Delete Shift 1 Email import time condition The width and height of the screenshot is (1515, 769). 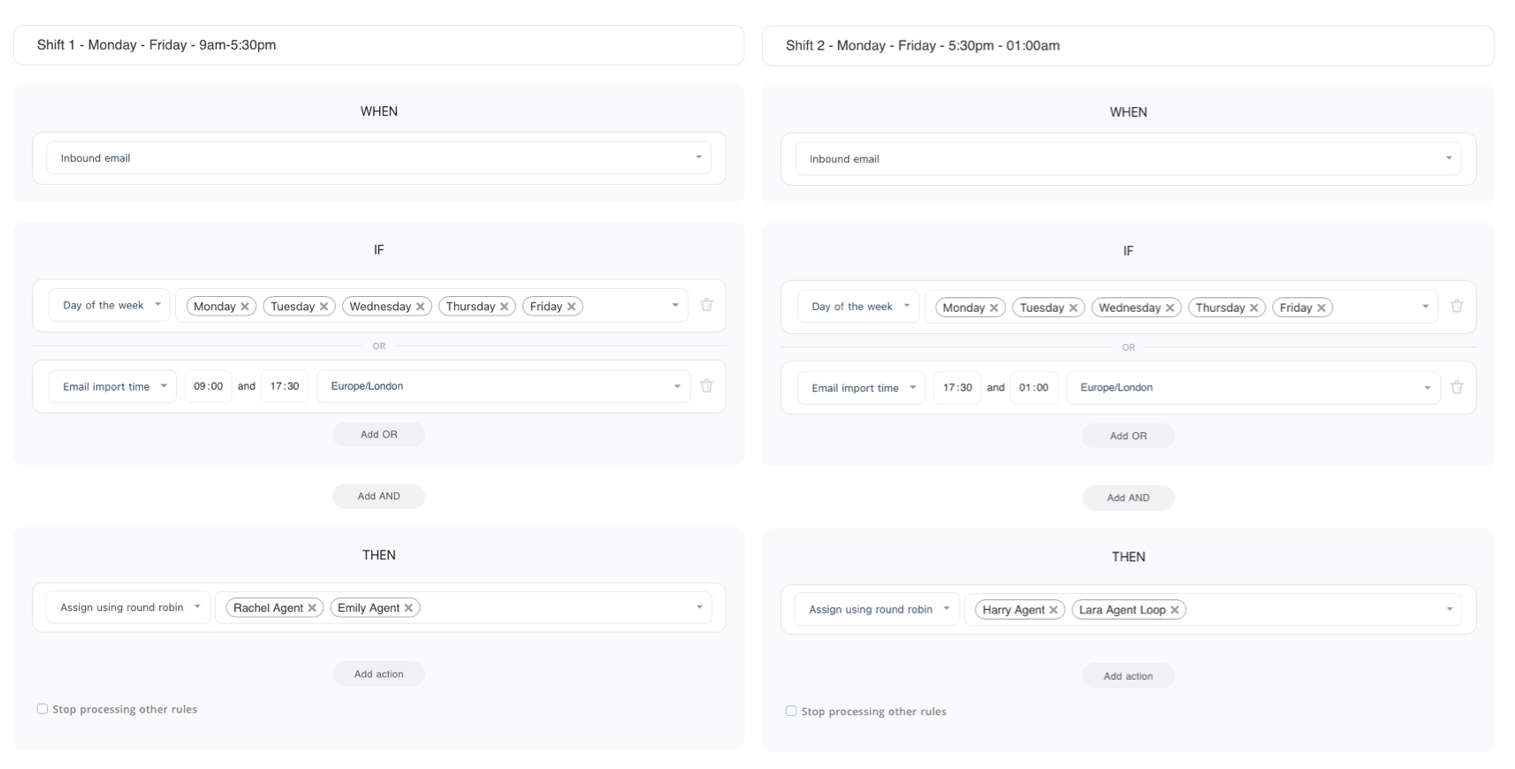coord(706,386)
